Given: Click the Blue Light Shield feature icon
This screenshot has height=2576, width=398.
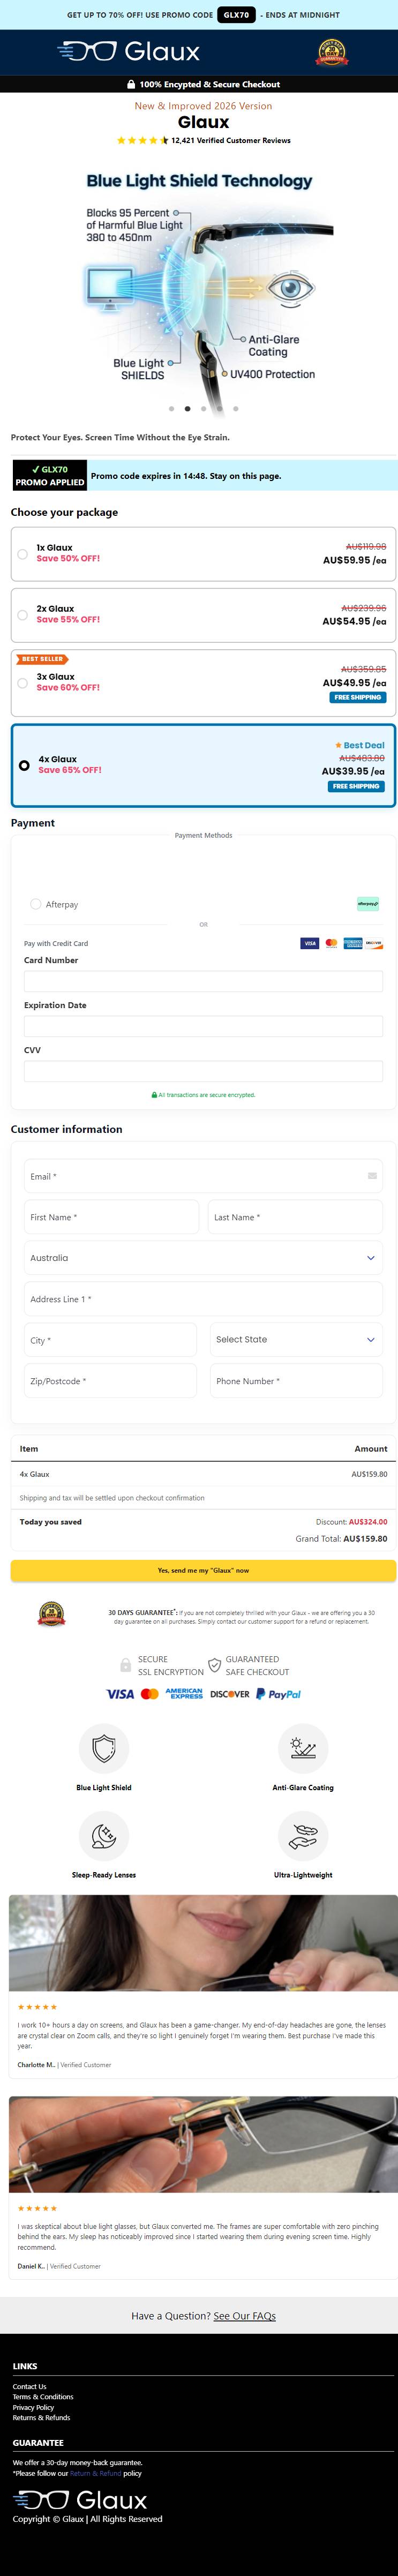Looking at the screenshot, I should click(x=104, y=1749).
